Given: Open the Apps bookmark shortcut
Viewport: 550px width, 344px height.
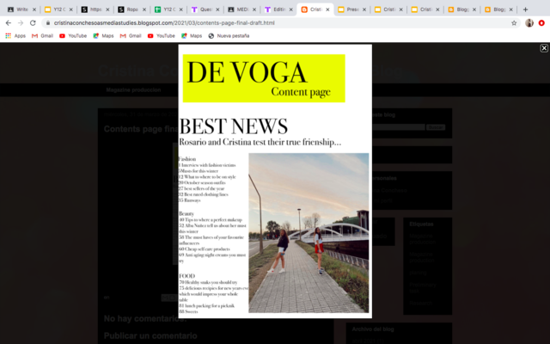Looking at the screenshot, I should point(15,36).
